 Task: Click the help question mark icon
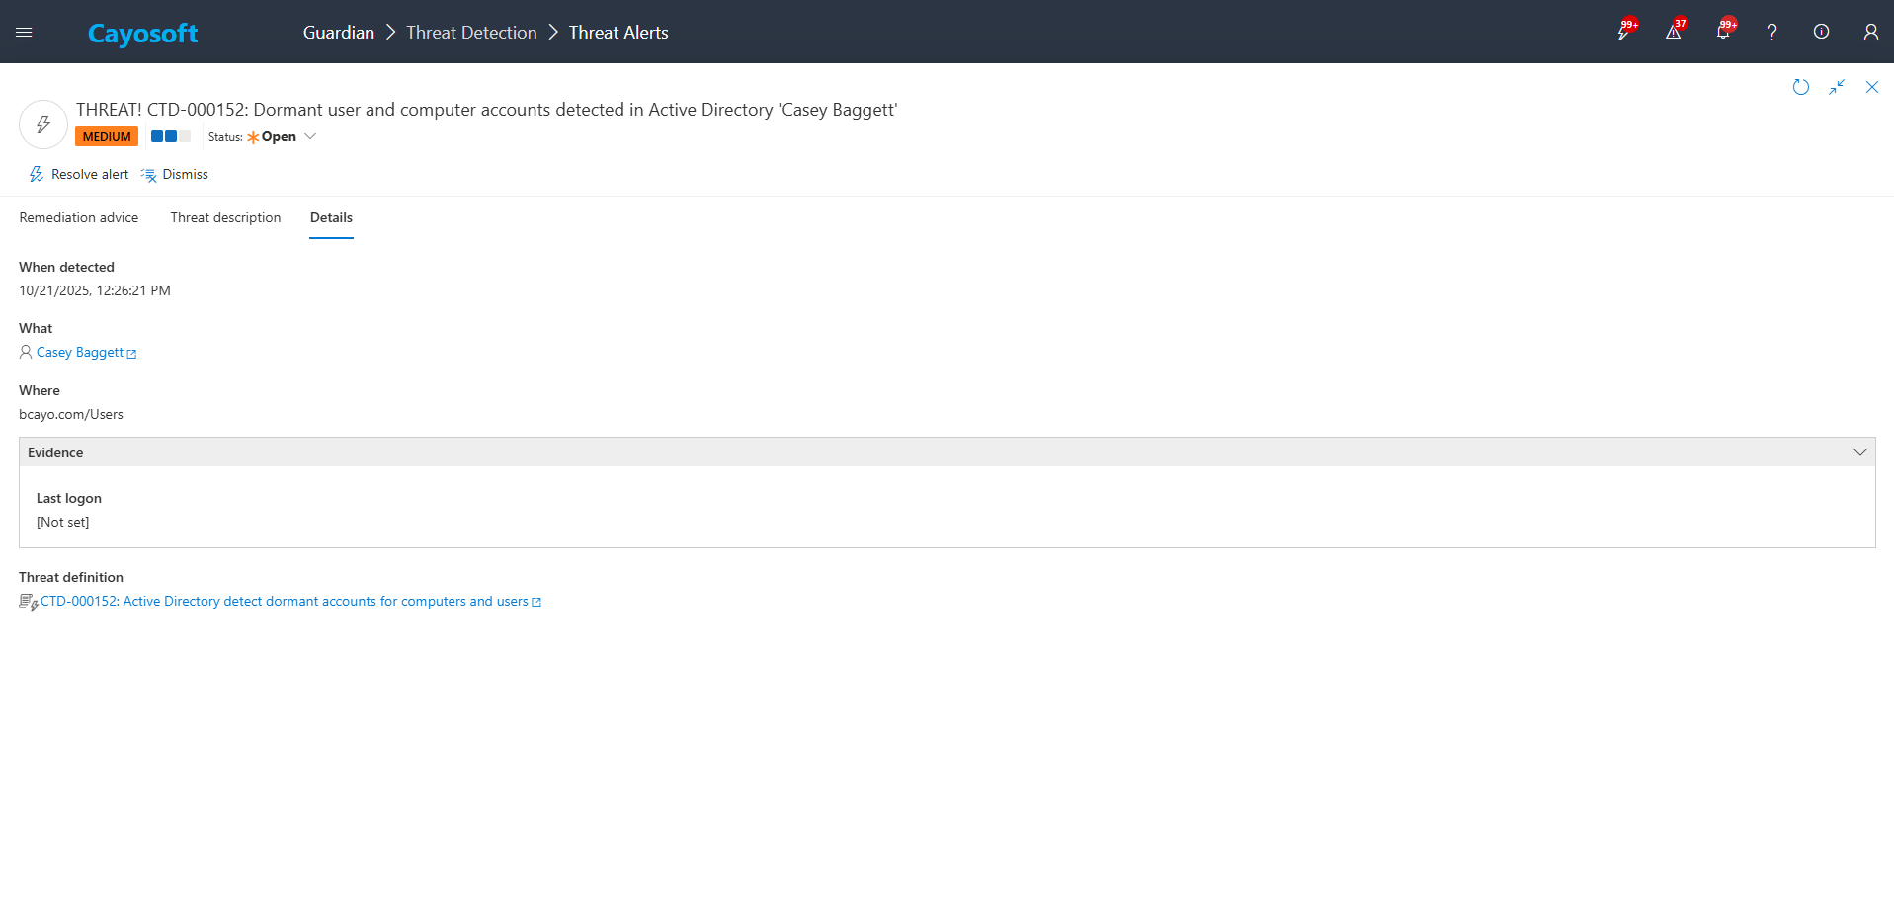point(1771,32)
